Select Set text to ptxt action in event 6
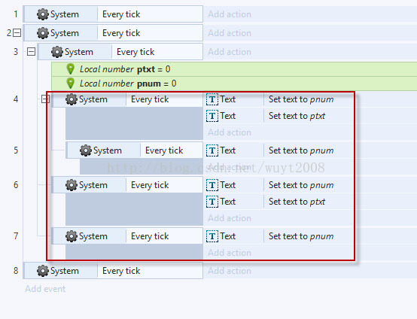This screenshot has width=417, height=319. pyautogui.click(x=297, y=202)
